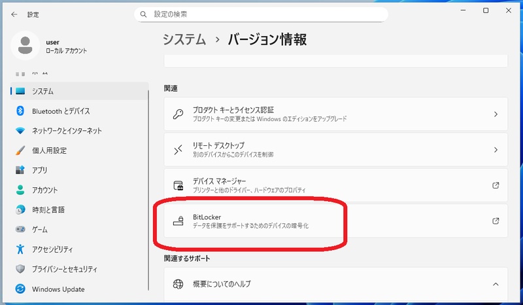The width and height of the screenshot is (523, 305).
Task: Click the 個人用設定 paintbrush icon
Action: pos(20,151)
